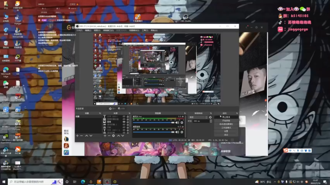The width and height of the screenshot is (330, 185).
Task: Add a new source with the plus icon
Action: point(105,136)
